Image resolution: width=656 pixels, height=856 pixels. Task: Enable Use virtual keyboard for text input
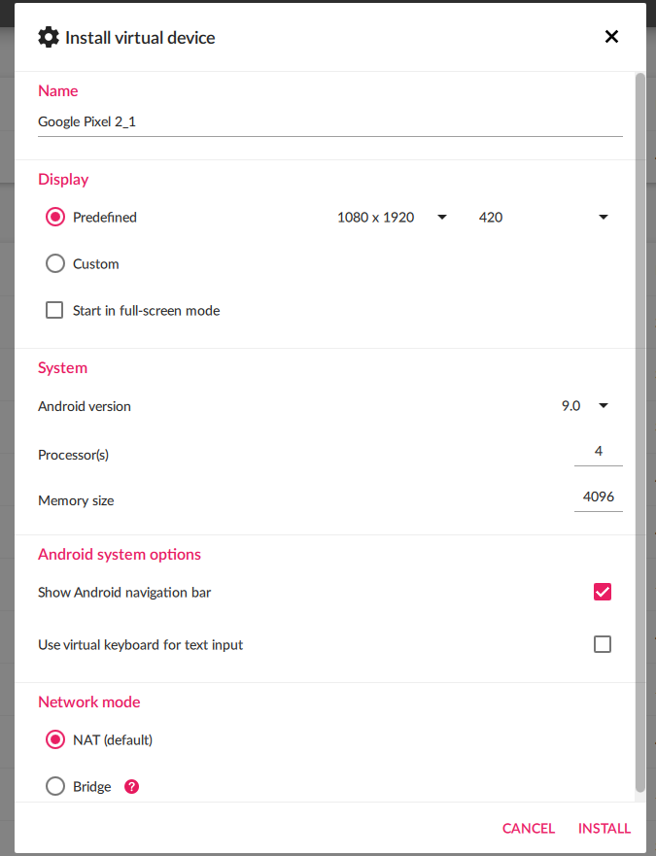pyautogui.click(x=603, y=644)
